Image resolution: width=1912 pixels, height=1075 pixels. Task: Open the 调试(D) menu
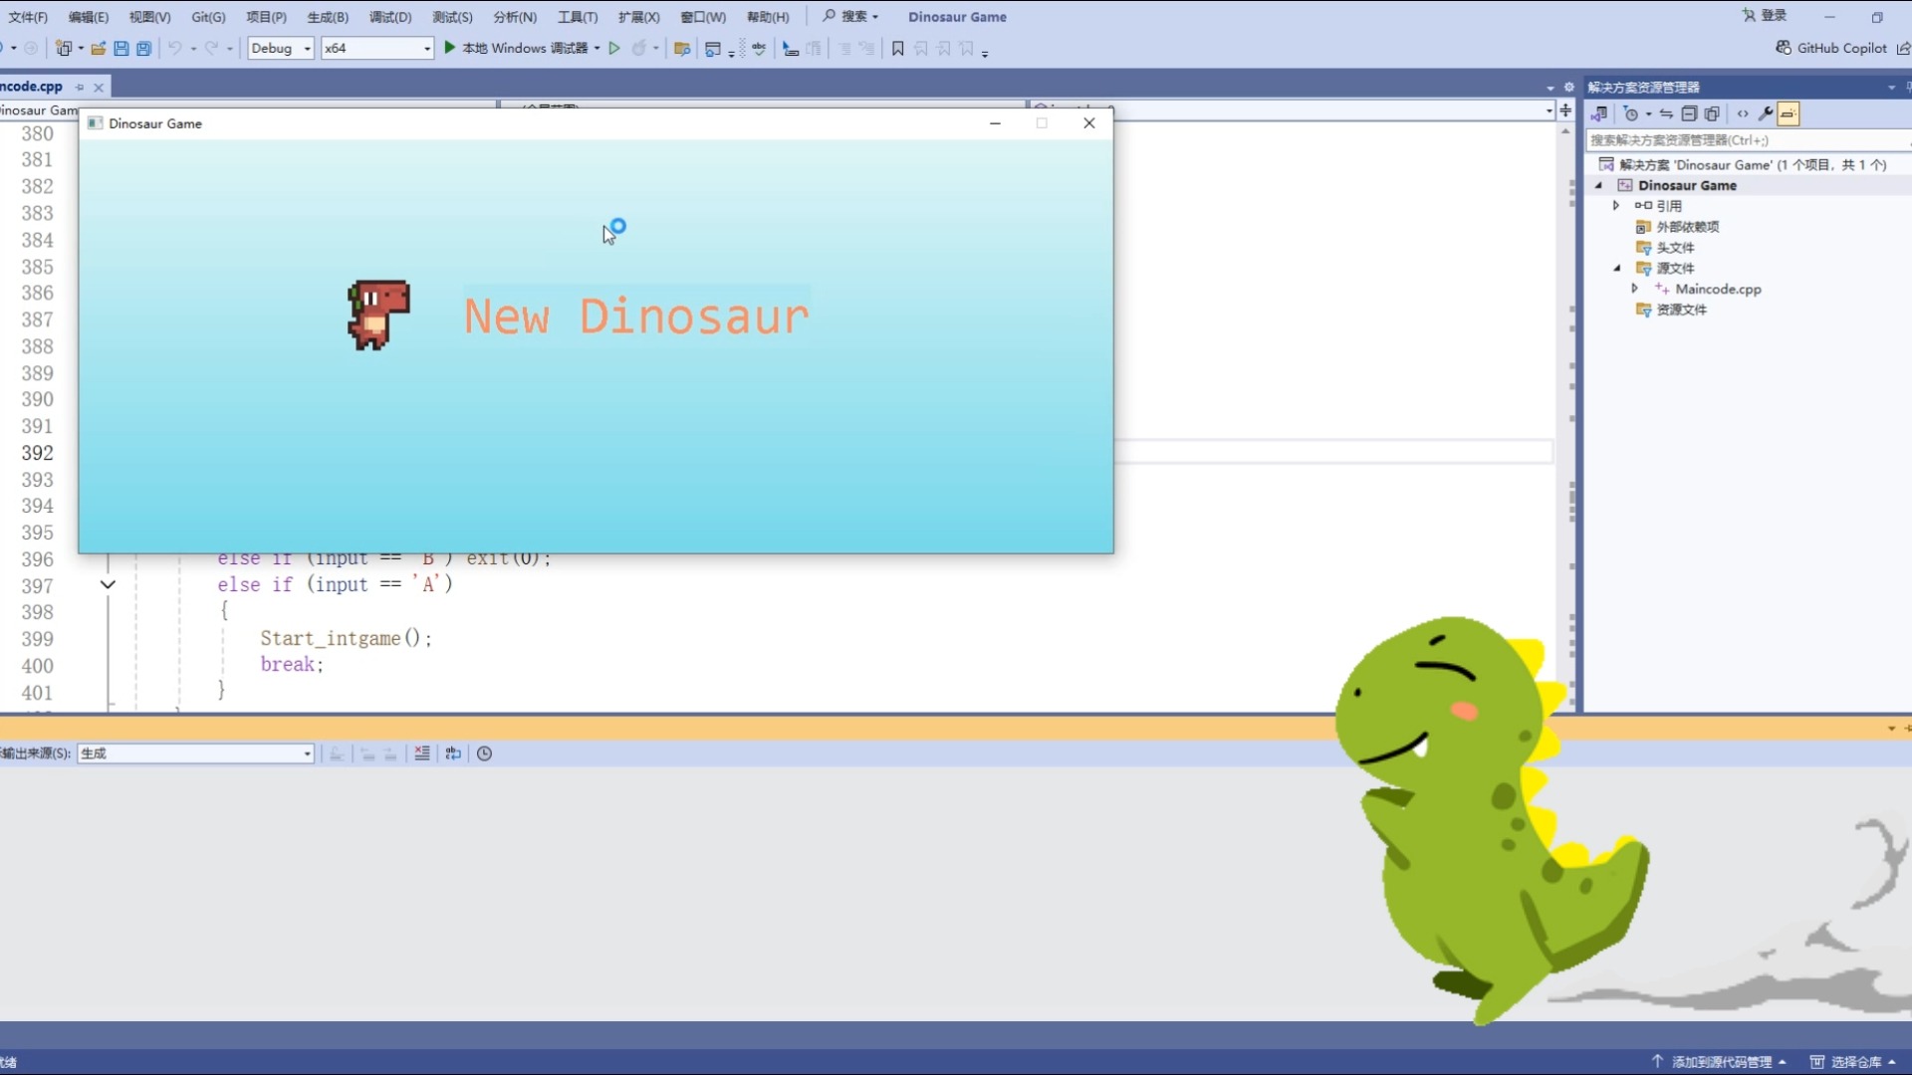(x=390, y=17)
